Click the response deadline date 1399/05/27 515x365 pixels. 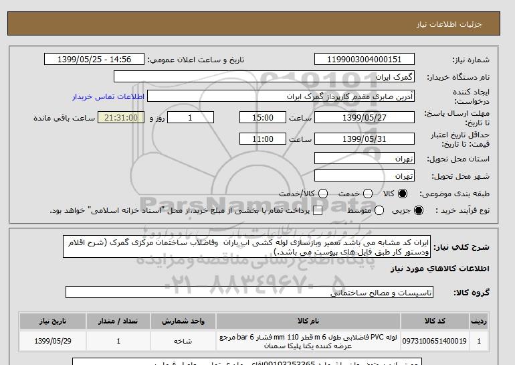pos(365,117)
